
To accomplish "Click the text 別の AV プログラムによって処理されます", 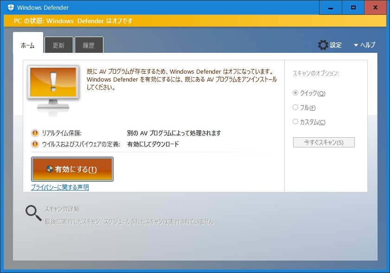I will 174,133.
